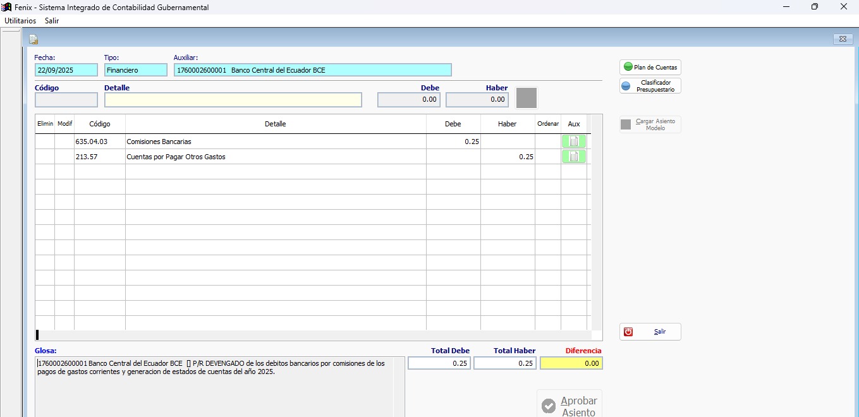Click the Fenix application icon in title bar

pos(7,7)
